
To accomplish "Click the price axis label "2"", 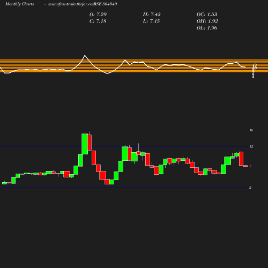I will click(250, 188).
